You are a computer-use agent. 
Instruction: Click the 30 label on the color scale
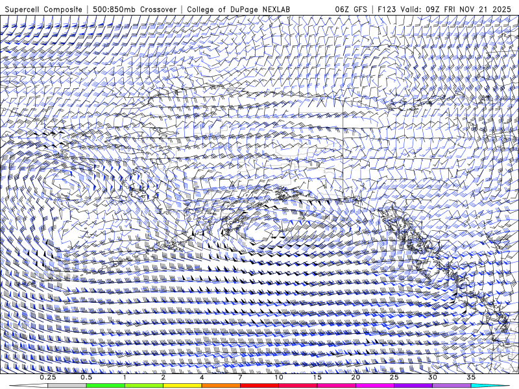tap(432, 377)
